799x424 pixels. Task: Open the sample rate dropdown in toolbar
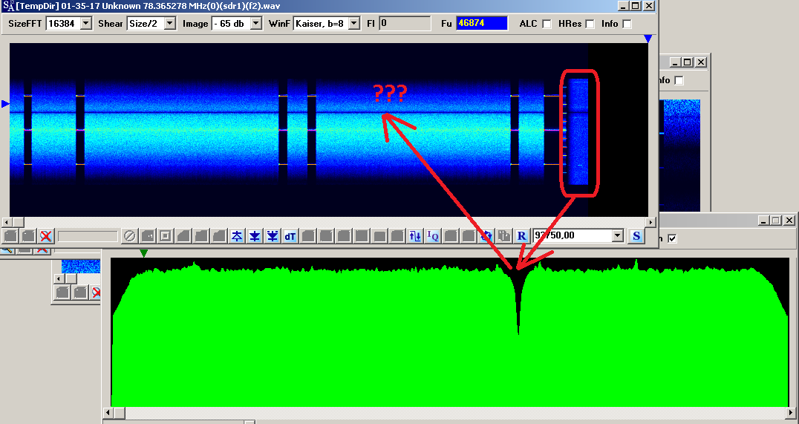pyautogui.click(x=617, y=236)
